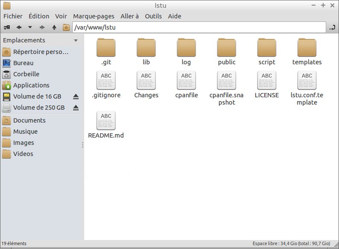The image size is (339, 249).
Task: Click the go arrow beside path bar
Action: click(332, 27)
